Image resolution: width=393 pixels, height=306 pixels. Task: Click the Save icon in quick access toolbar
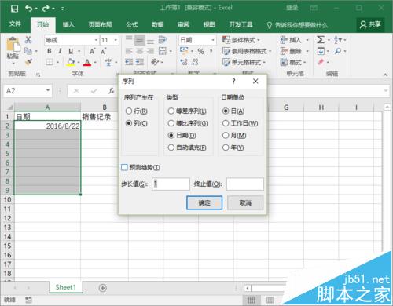pyautogui.click(x=14, y=9)
